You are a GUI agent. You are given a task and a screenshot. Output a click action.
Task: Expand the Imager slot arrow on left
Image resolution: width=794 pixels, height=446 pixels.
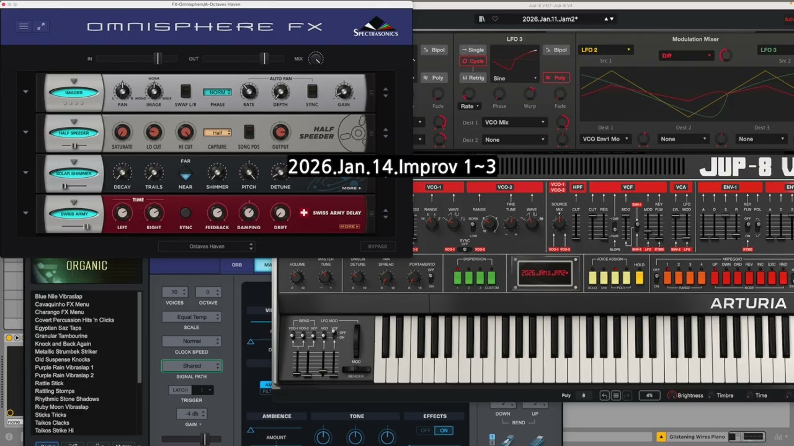pyautogui.click(x=25, y=92)
